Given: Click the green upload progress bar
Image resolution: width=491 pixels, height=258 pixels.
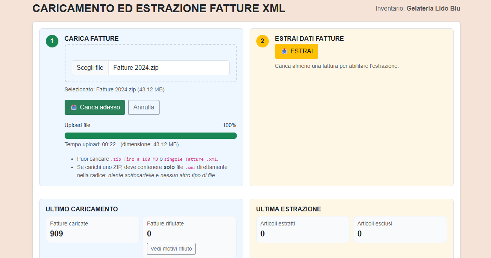Looking at the screenshot, I should click(150, 135).
